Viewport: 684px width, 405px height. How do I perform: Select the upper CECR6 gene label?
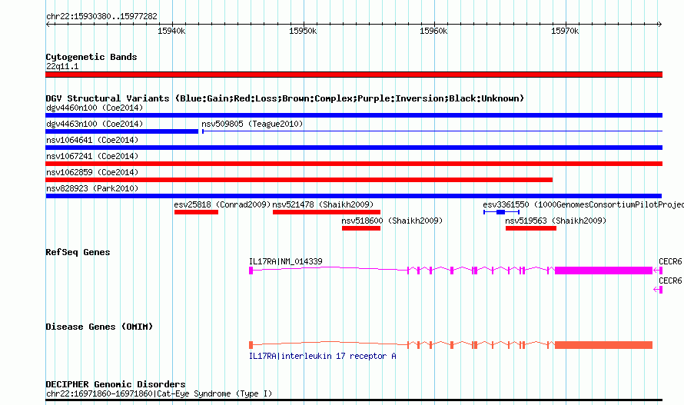coord(670,261)
